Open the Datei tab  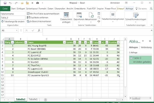(x=5, y=9)
